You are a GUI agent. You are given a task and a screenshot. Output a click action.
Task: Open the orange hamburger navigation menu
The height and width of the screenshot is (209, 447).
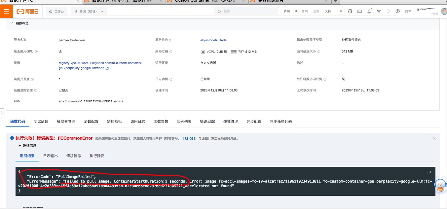click(6, 12)
